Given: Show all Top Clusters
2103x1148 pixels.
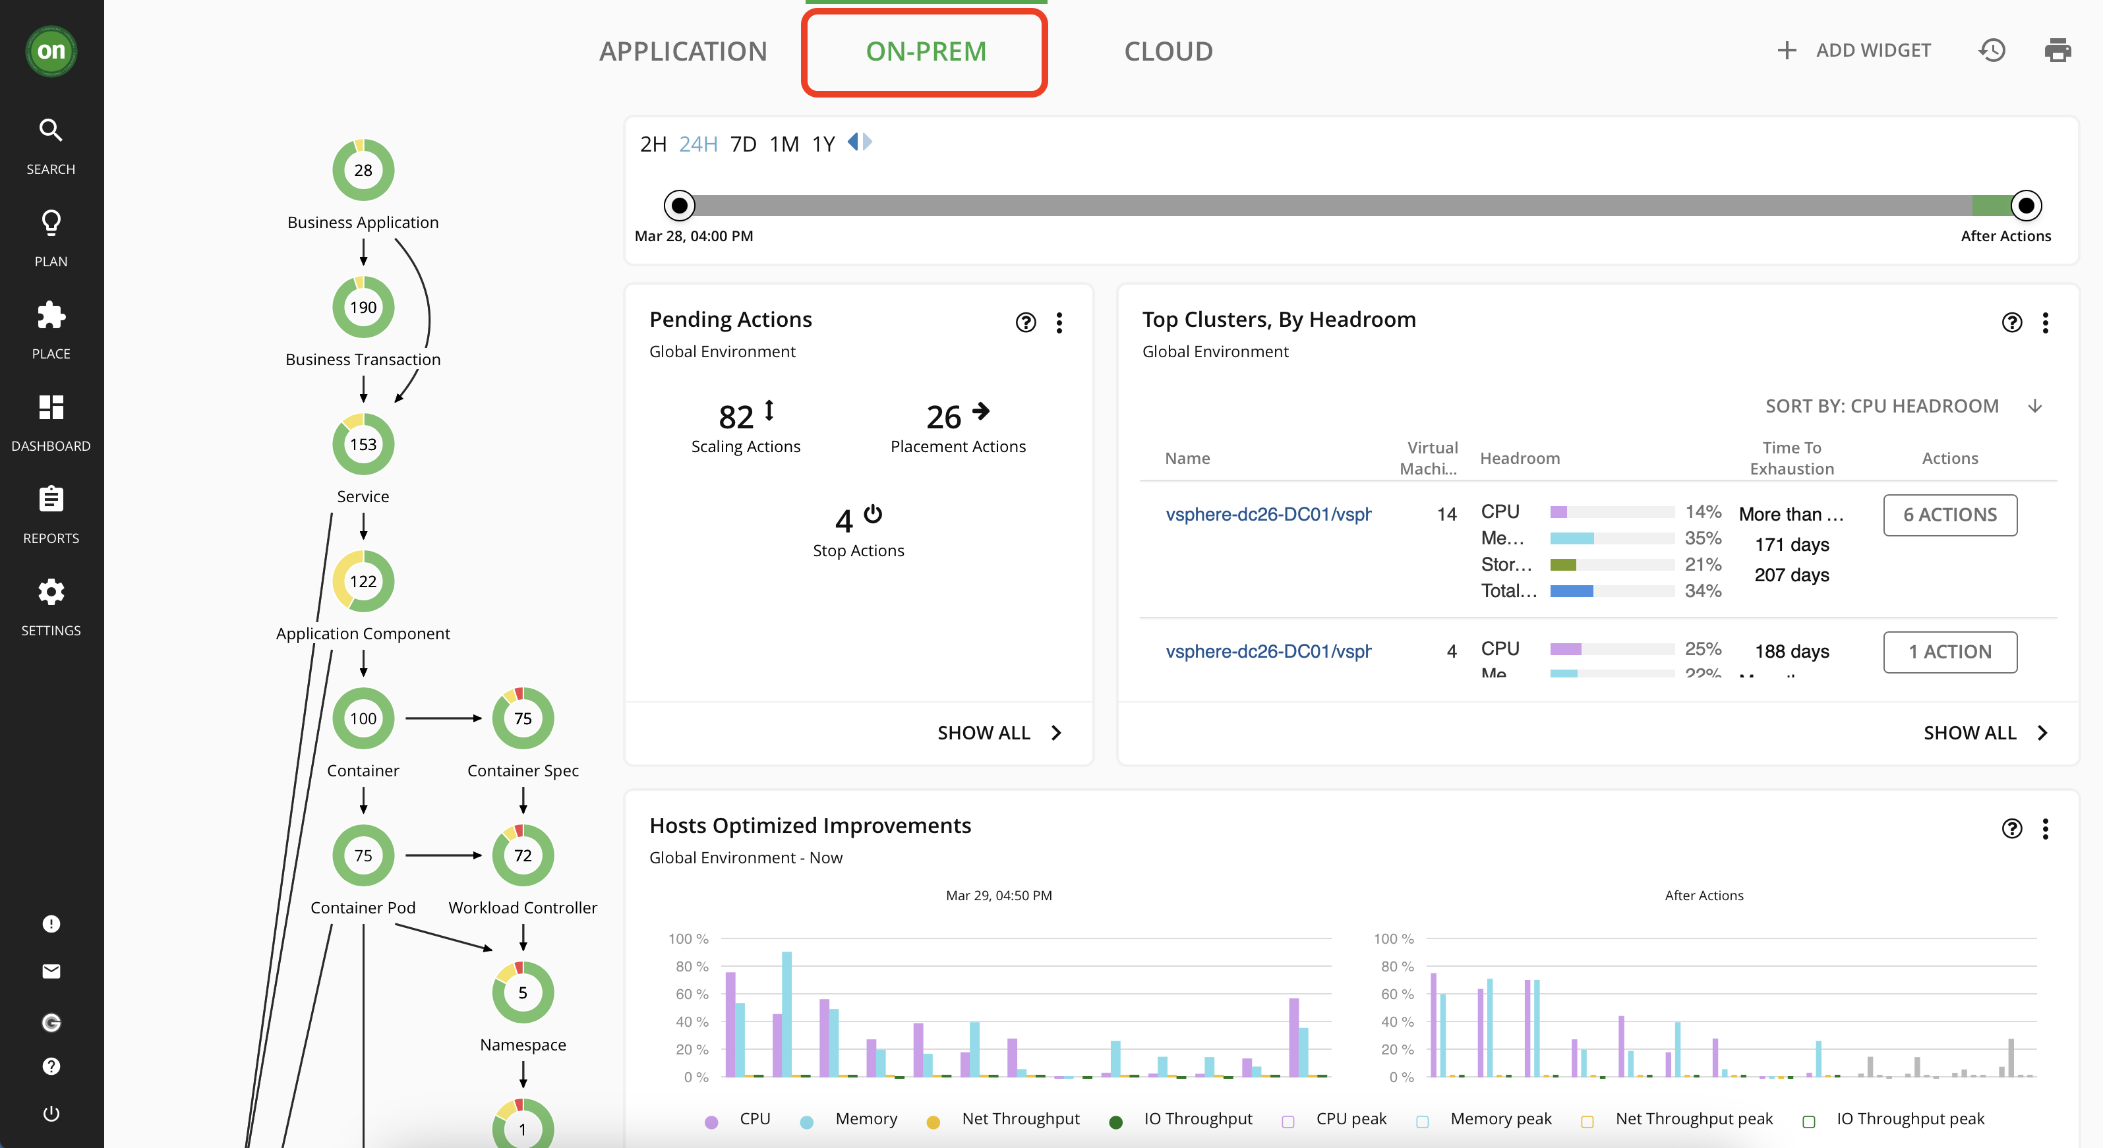Looking at the screenshot, I should point(1986,733).
